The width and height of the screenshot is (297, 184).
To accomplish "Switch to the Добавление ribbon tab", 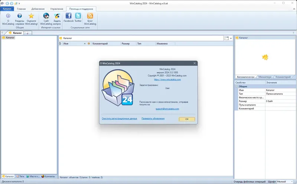I will (38, 9).
